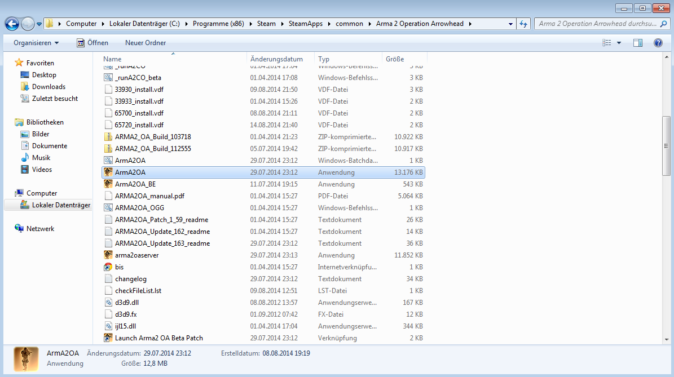Select the _runA2CO_beta file icon

[x=108, y=78]
